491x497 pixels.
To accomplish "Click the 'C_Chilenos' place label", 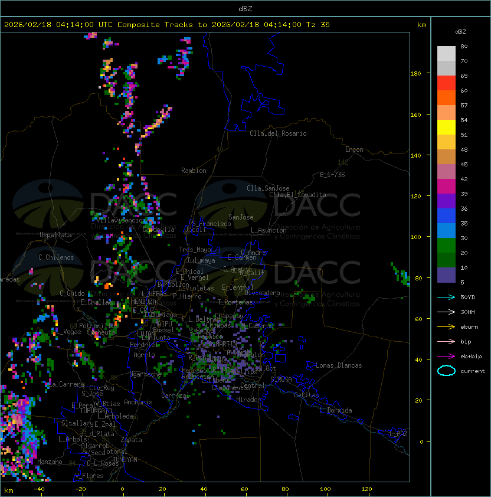I will click(56, 257).
